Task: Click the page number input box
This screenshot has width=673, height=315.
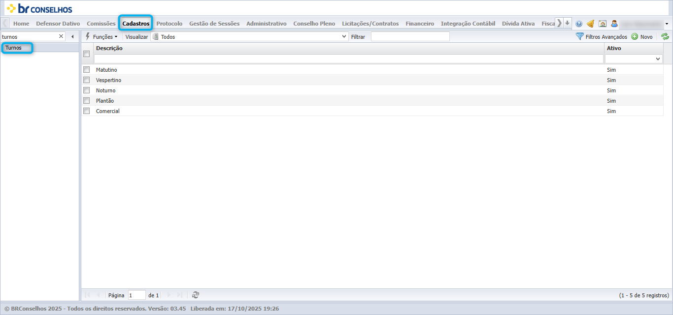Action: point(137,295)
